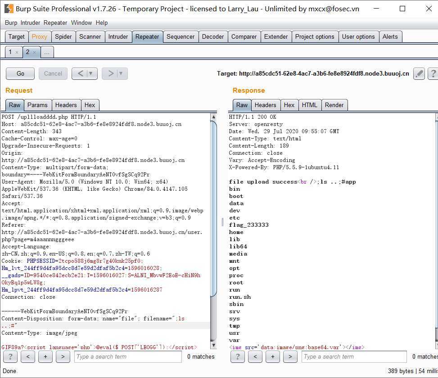Screen dimensions: 438x378
Task: Click run.sh in the response listing
Action: (x=240, y=297)
